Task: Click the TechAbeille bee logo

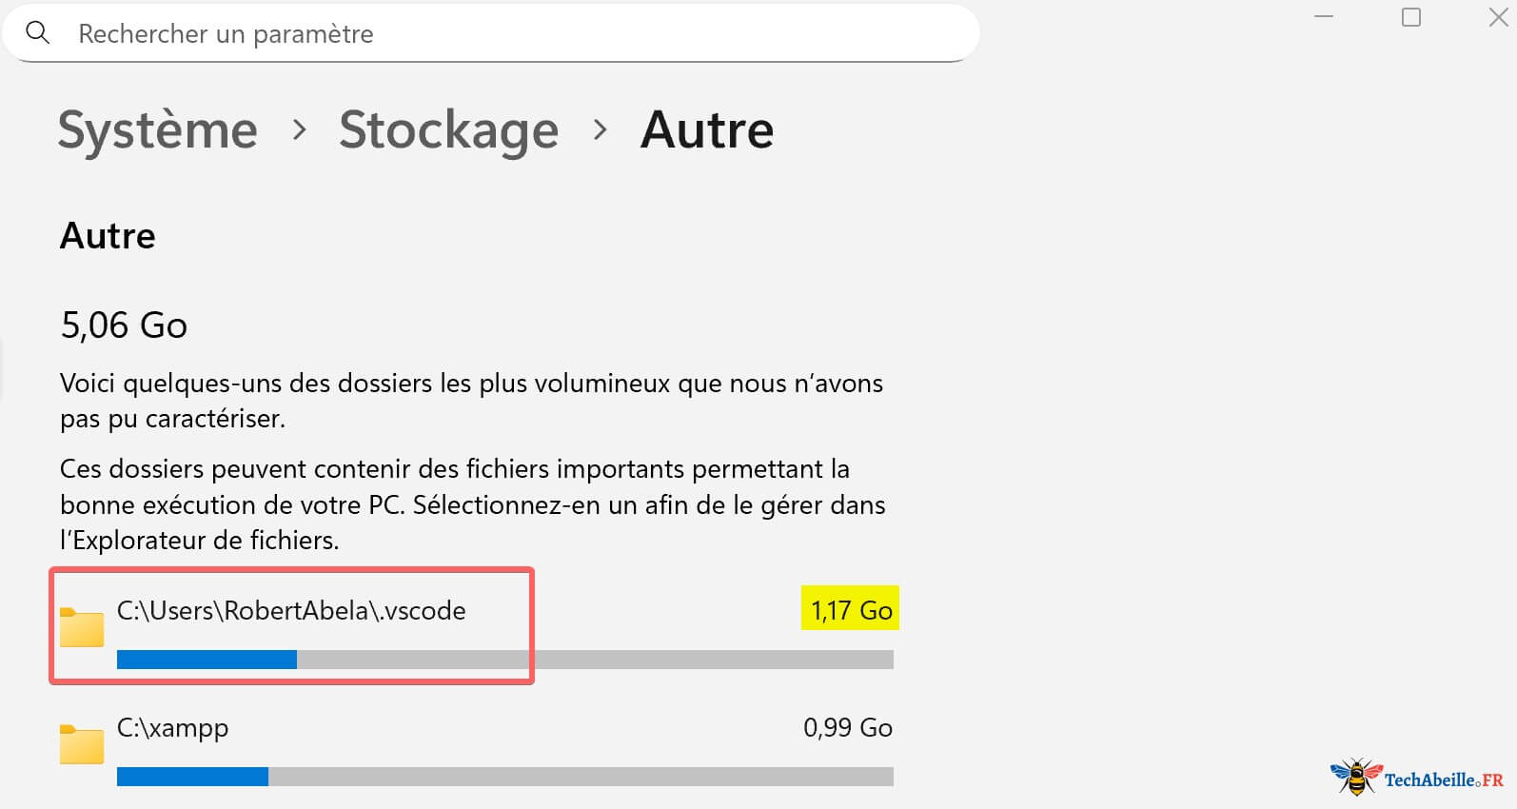Action: (1355, 773)
